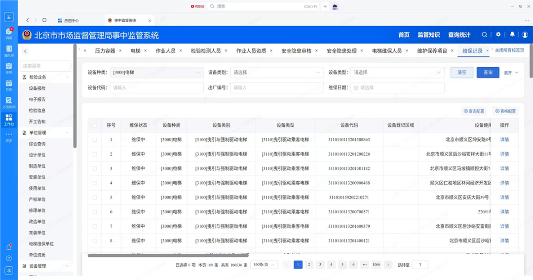The height and width of the screenshot is (280, 533).
Task: Open settings gear in the blue header
Action: pos(498,35)
